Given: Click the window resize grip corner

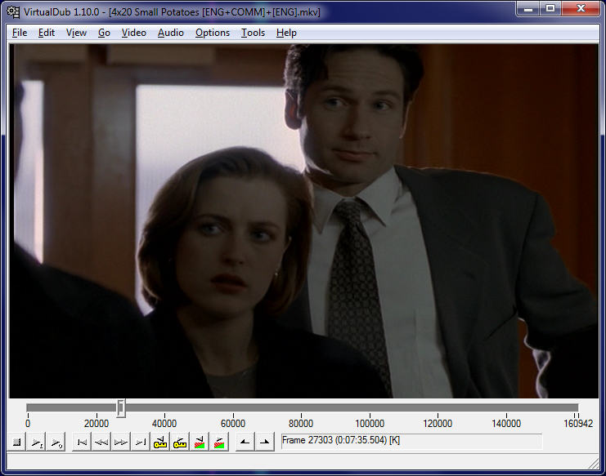Looking at the screenshot, I should [594, 464].
